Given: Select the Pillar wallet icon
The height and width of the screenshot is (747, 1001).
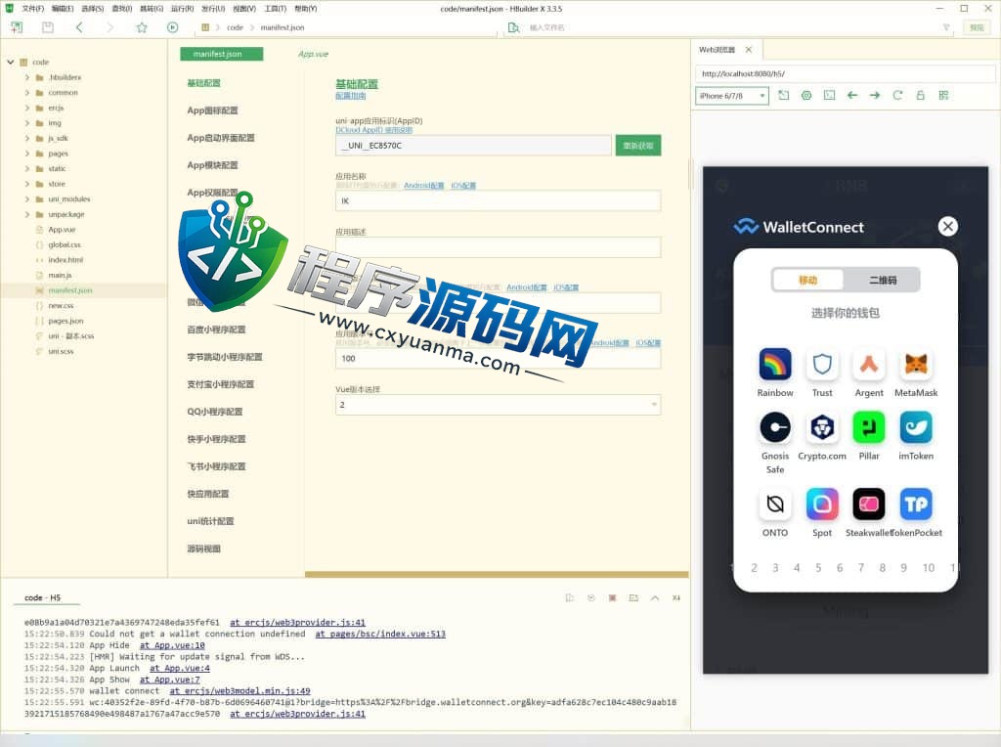Looking at the screenshot, I should 869,427.
